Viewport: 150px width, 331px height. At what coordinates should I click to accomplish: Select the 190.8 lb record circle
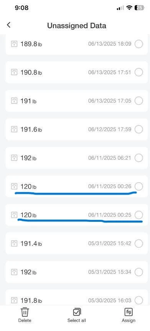[x=138, y=73]
